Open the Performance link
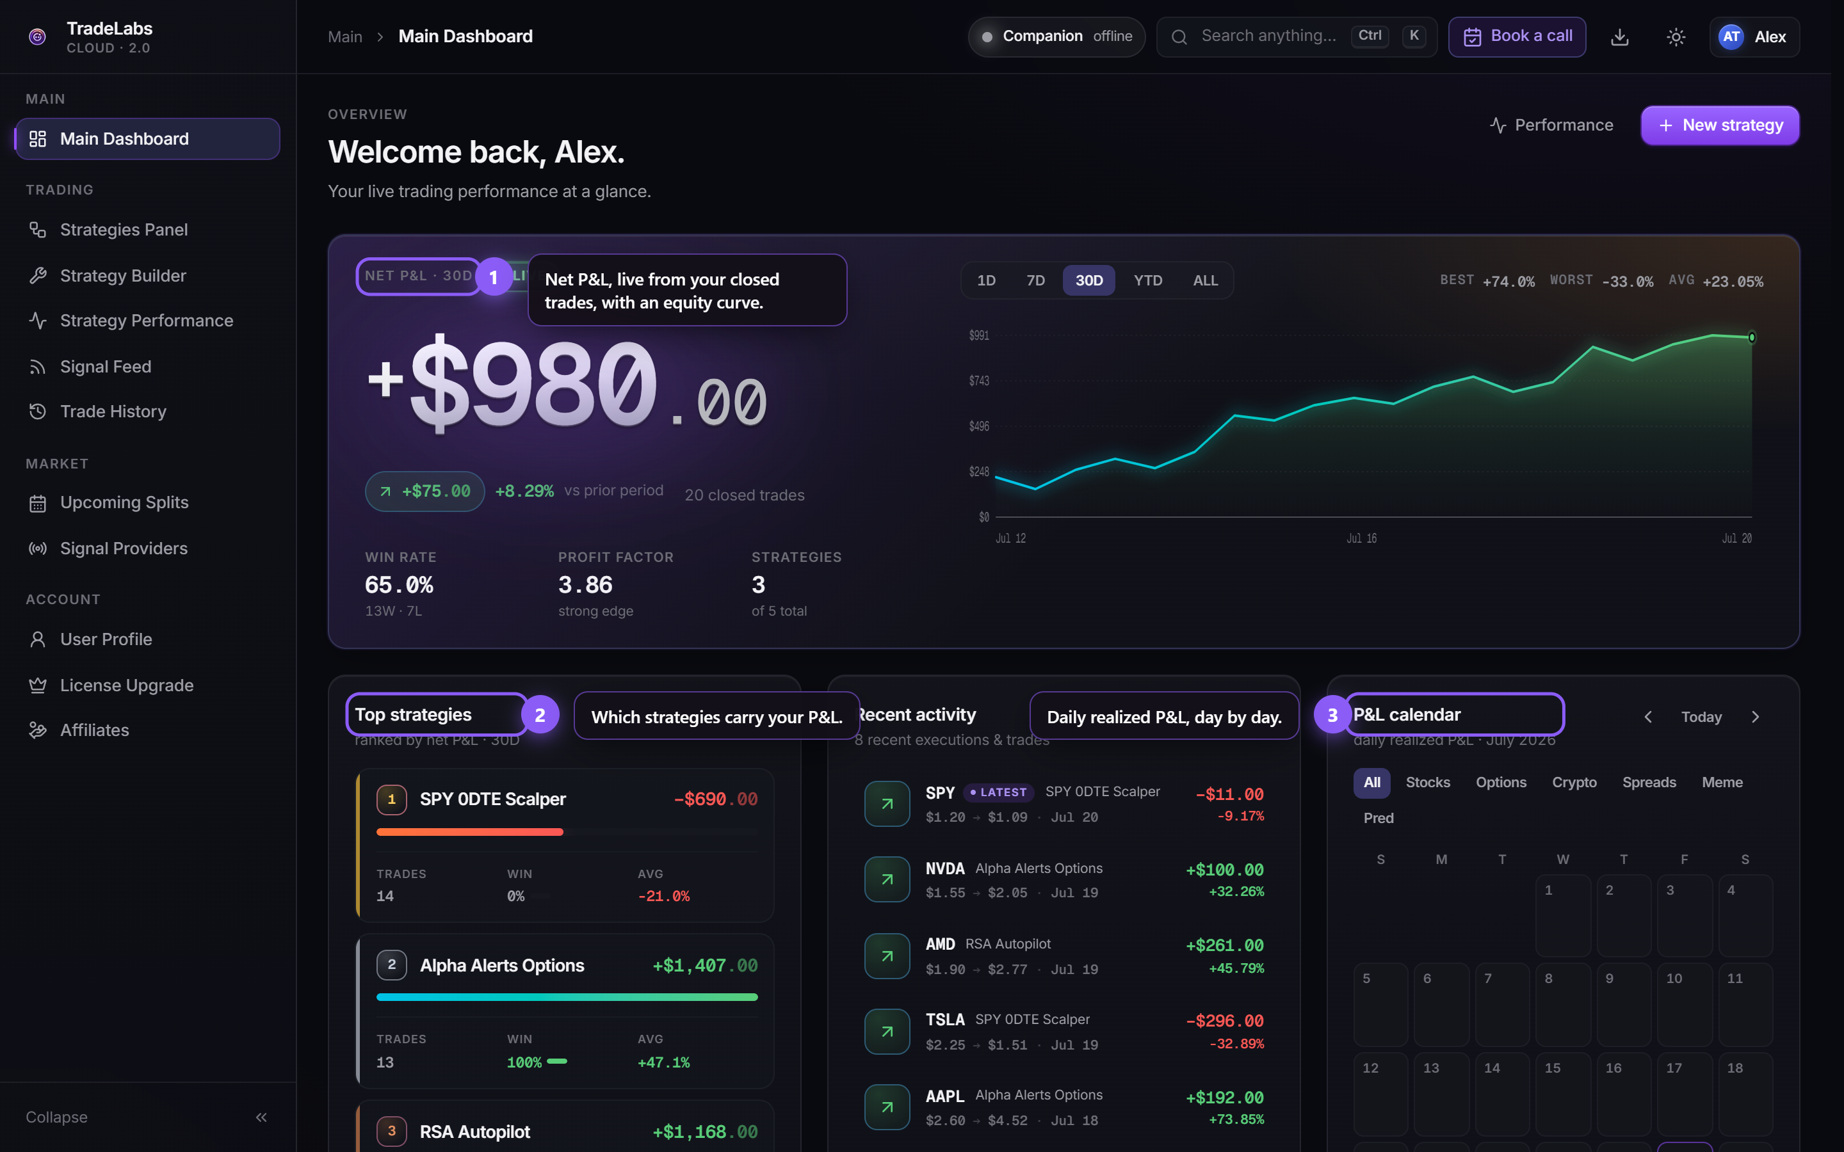The height and width of the screenshot is (1152, 1844). (x=1551, y=125)
